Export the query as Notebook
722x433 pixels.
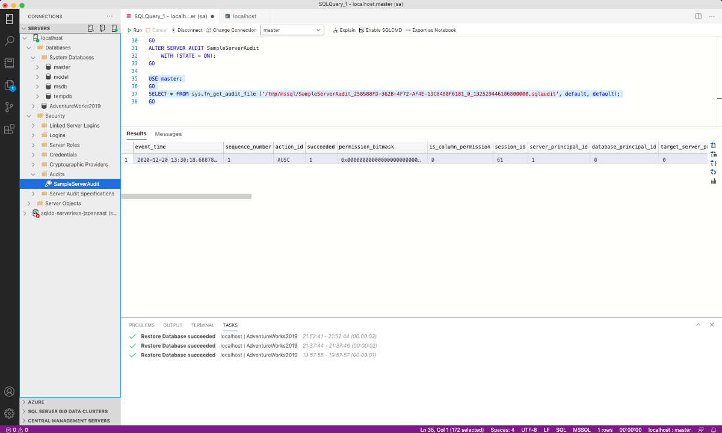pos(431,30)
